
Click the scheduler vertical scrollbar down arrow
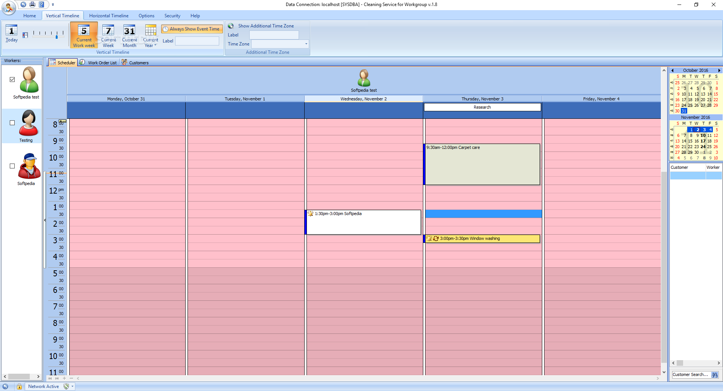click(x=664, y=372)
